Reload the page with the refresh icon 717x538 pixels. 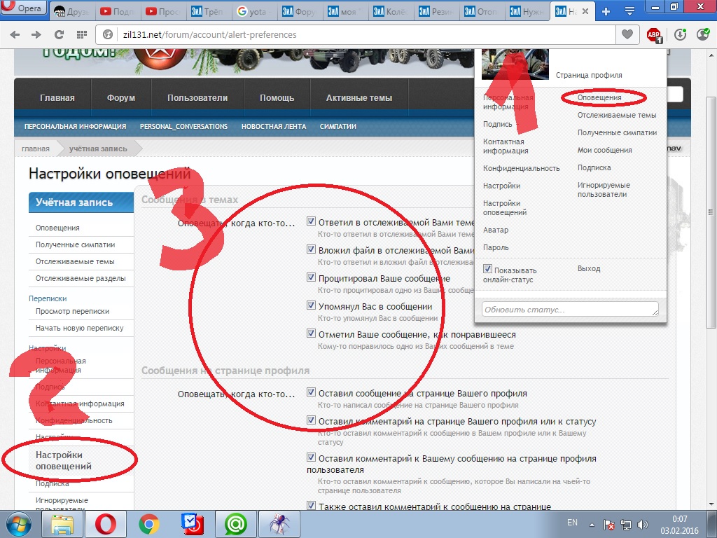point(60,34)
